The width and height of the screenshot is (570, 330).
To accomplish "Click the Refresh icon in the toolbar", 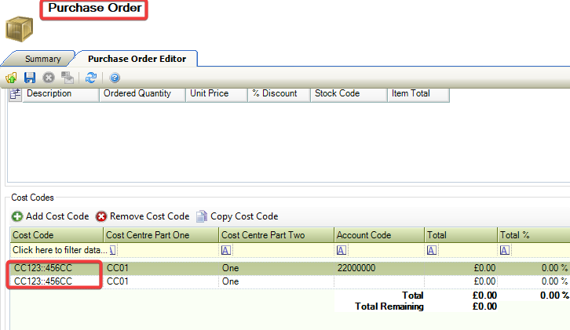I will click(91, 78).
